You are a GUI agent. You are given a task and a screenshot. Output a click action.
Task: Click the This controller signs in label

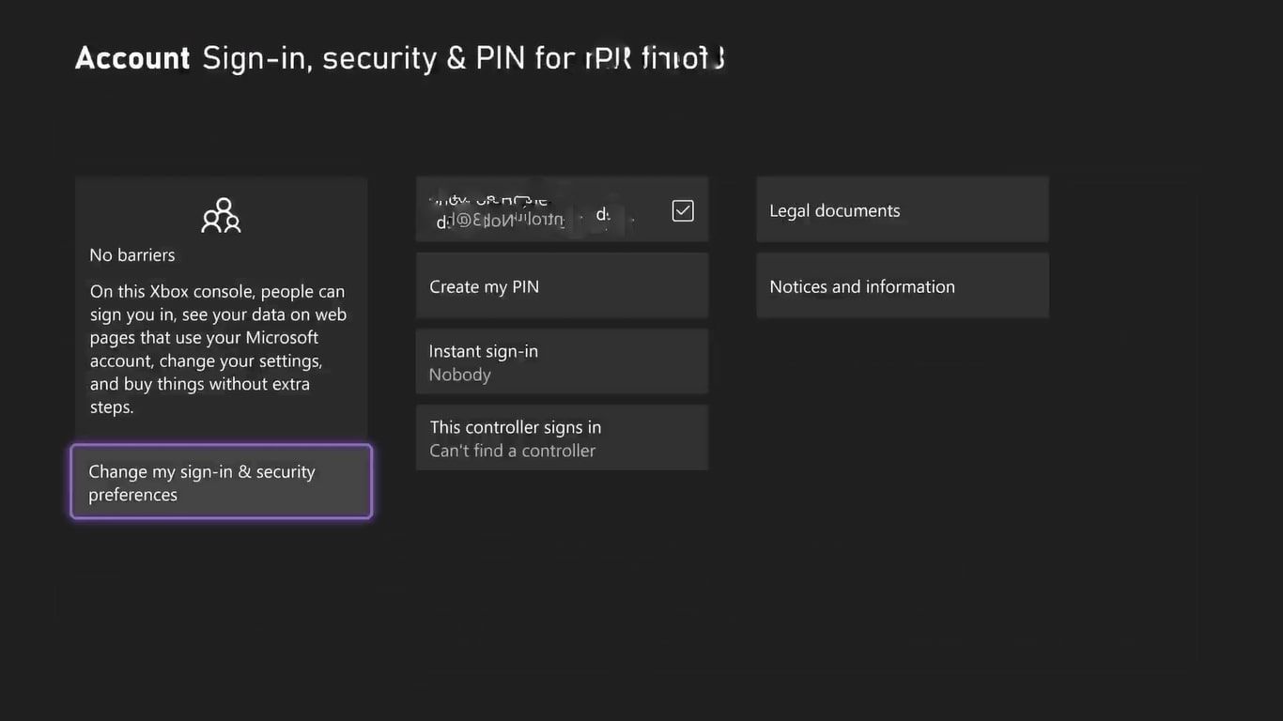tap(516, 427)
